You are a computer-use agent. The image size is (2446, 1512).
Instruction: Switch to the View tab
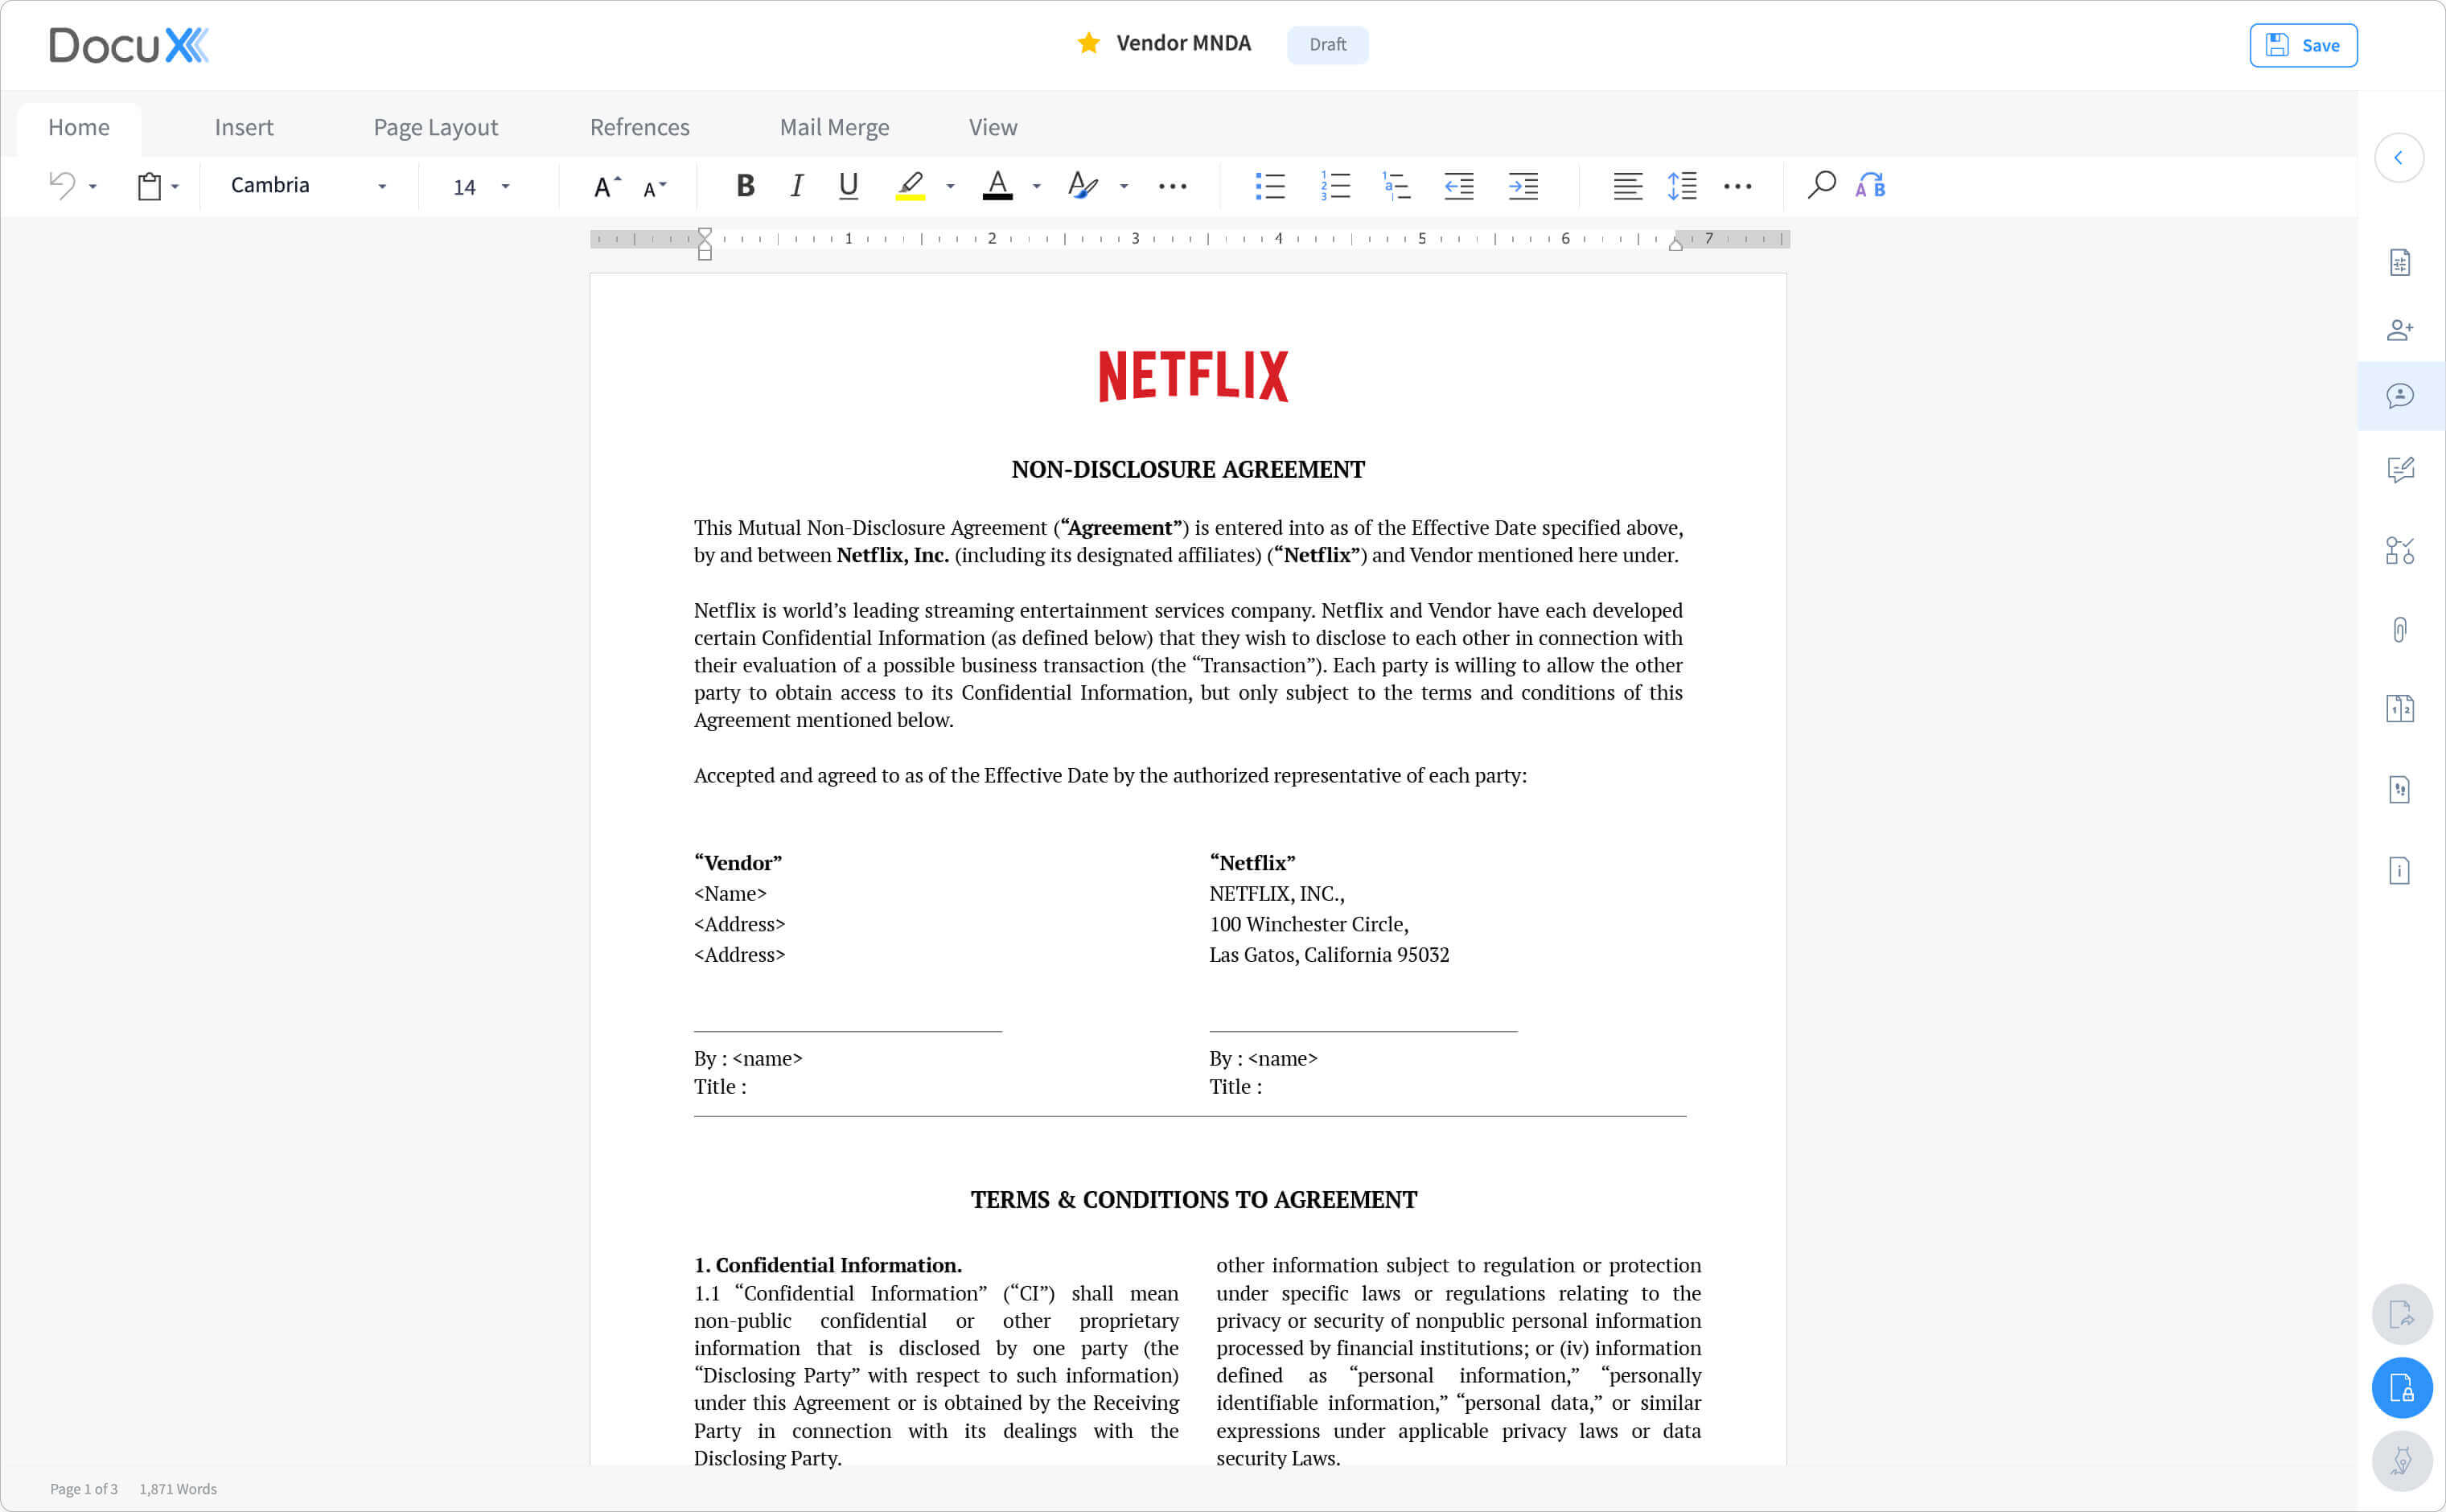click(993, 128)
